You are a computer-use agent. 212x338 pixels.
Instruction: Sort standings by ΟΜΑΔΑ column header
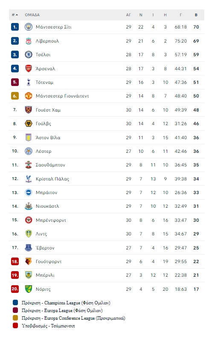32,15
